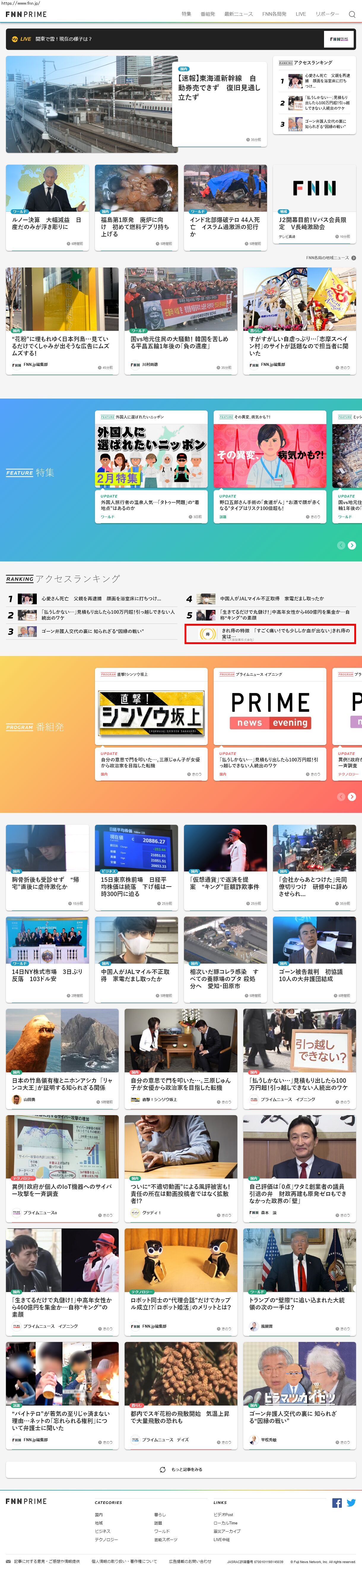Click author avatar of 山田敦
The width and height of the screenshot is (362, 1569).
16,1099
